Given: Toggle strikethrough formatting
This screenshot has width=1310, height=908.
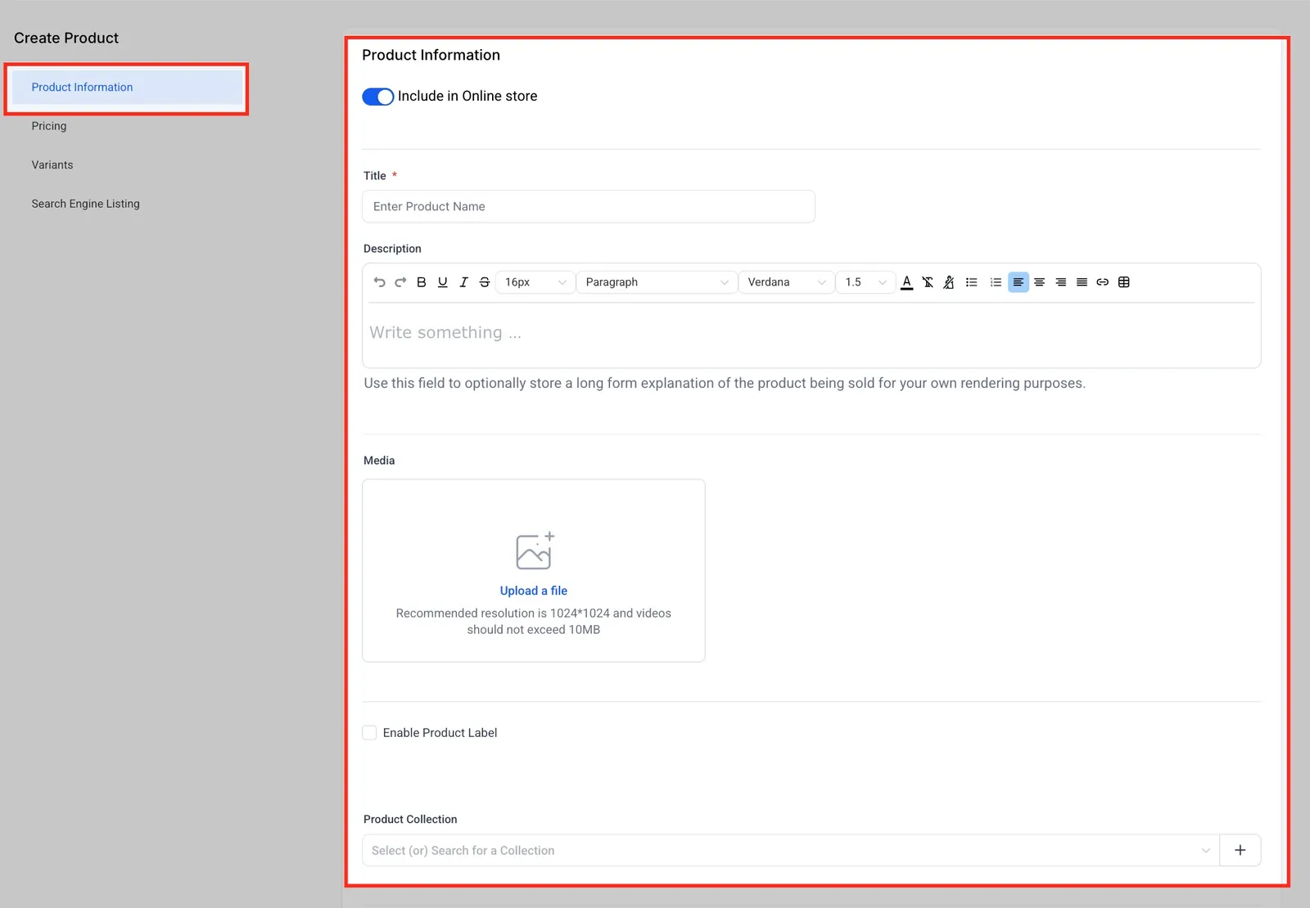Looking at the screenshot, I should (x=485, y=282).
